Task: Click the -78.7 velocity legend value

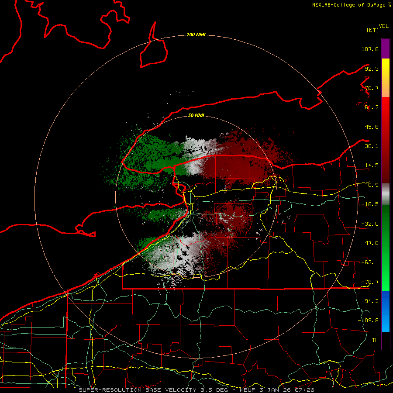Action: 370,282
